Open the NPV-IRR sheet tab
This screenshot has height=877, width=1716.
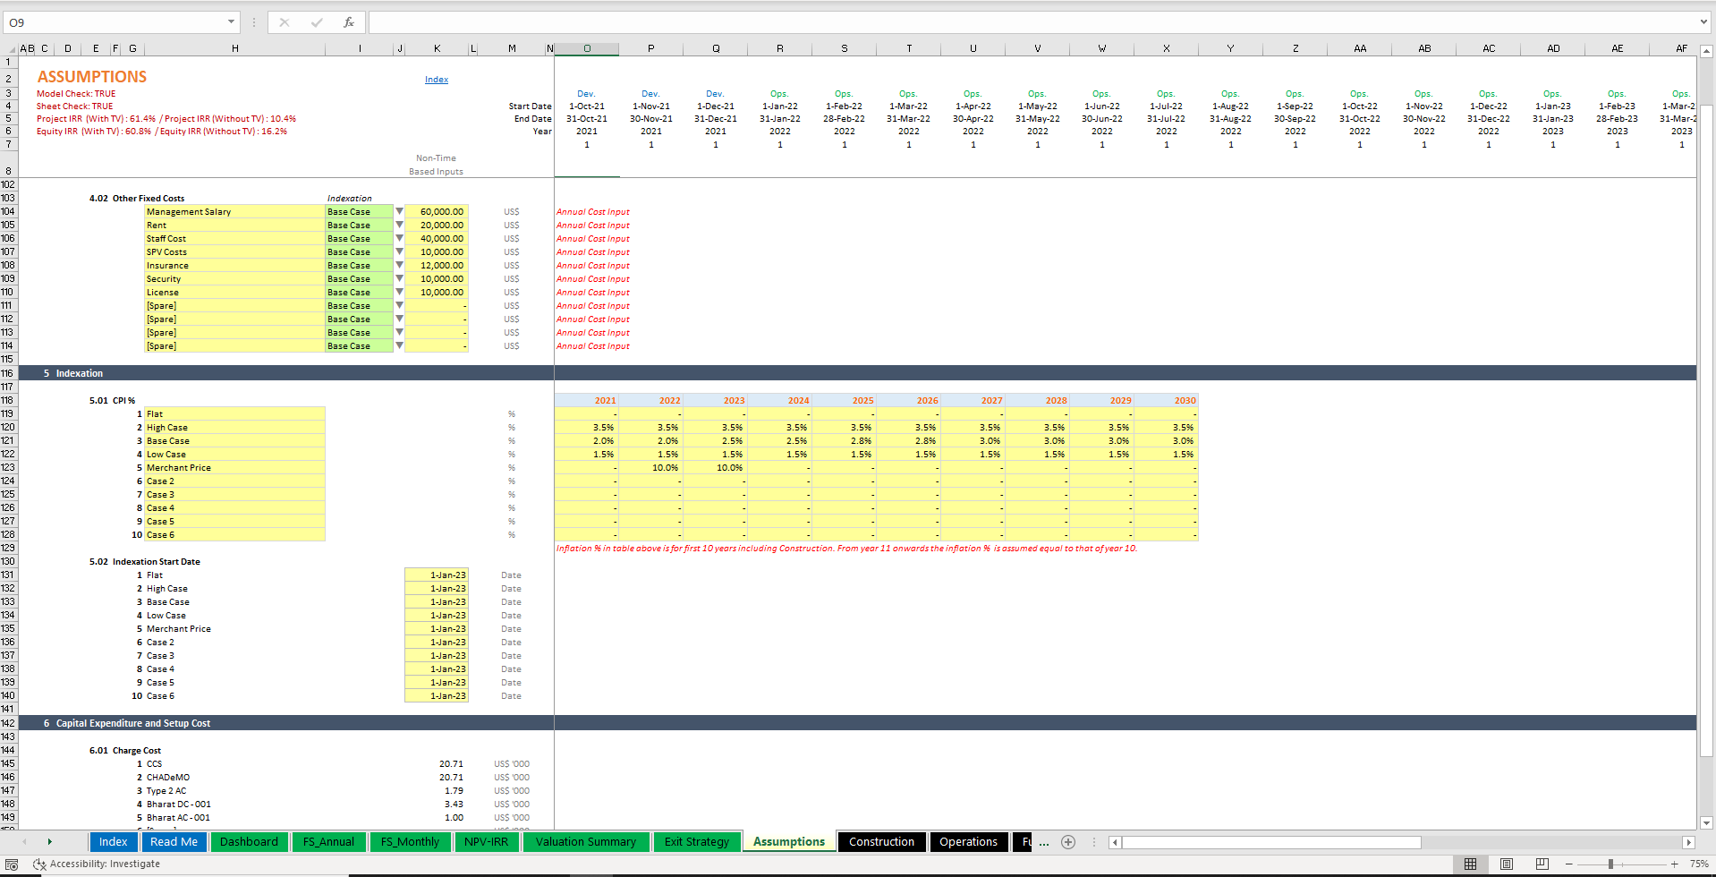point(486,842)
